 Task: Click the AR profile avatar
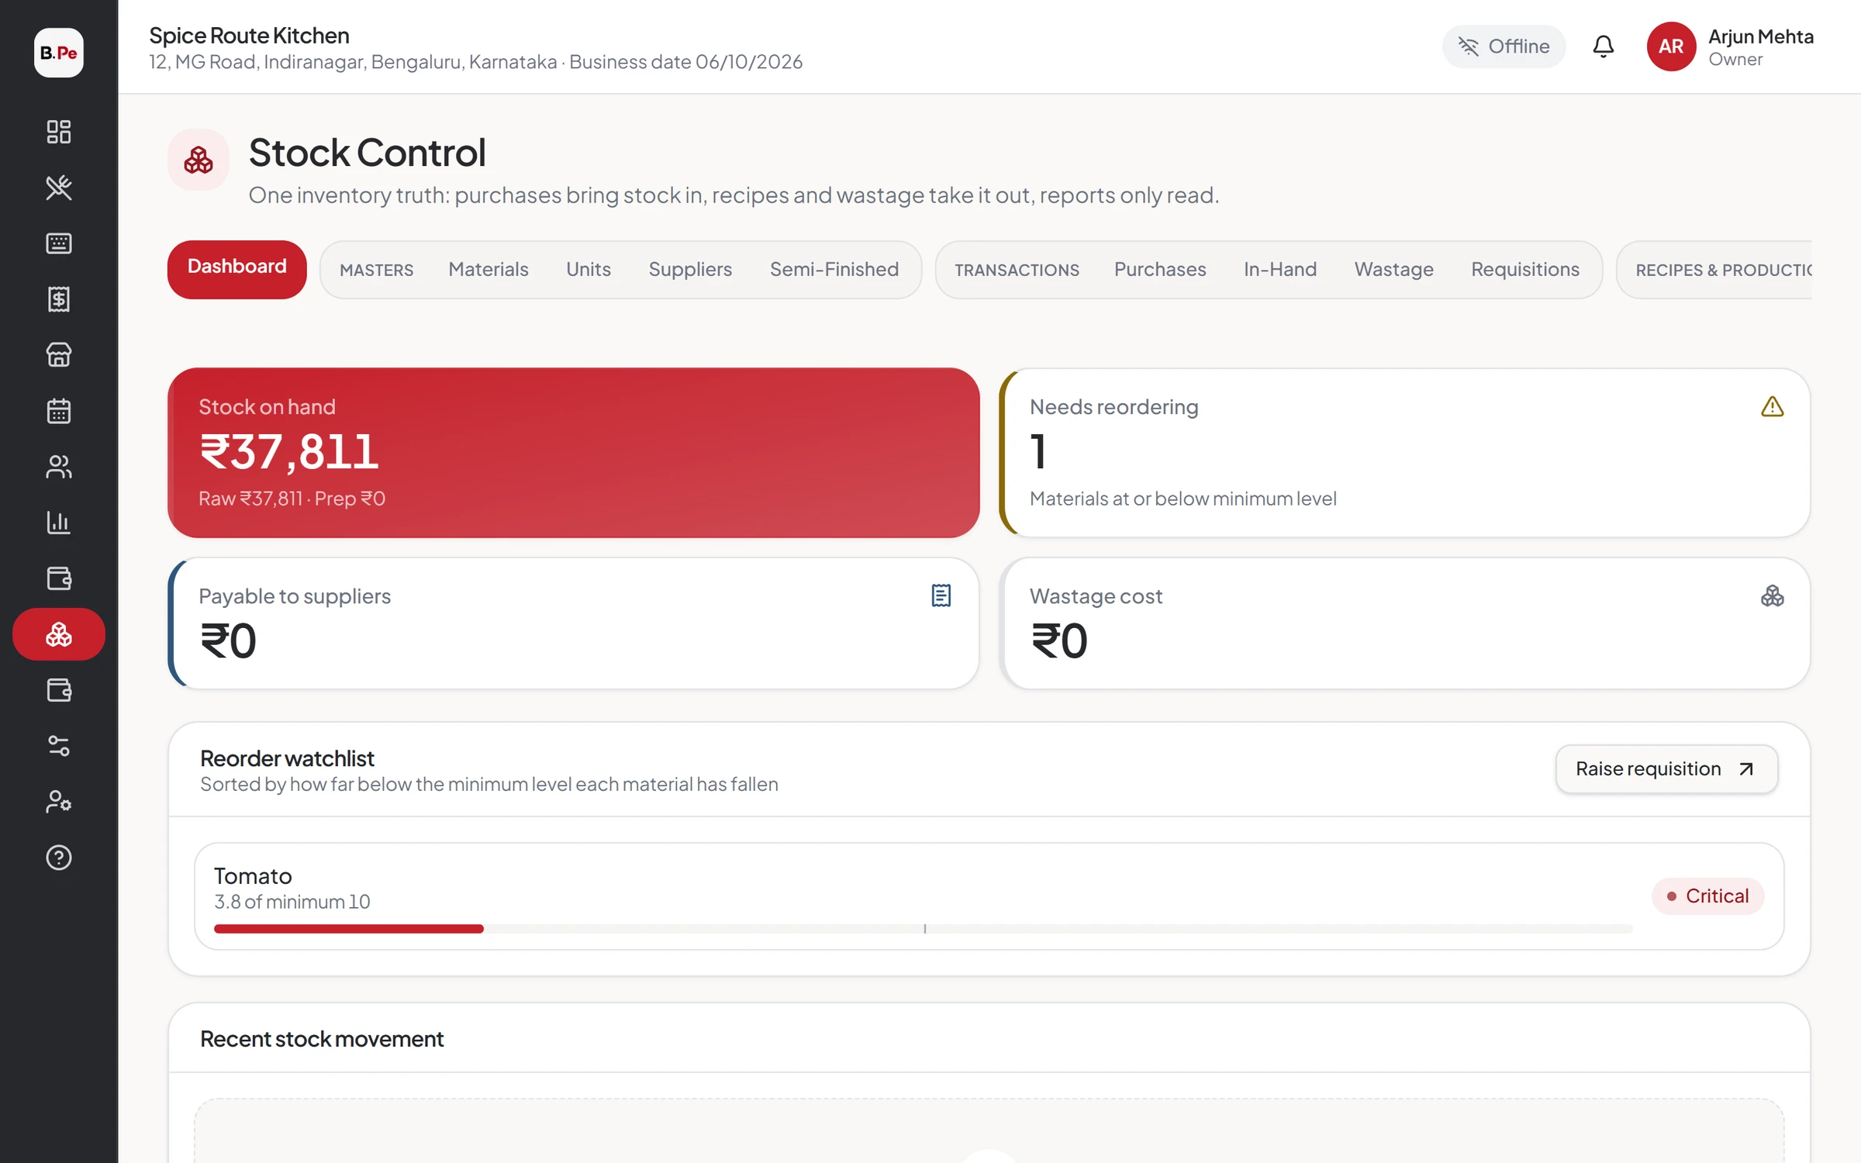click(x=1671, y=47)
